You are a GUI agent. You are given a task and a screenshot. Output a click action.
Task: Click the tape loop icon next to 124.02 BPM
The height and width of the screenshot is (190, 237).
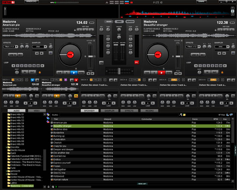[x=92, y=23]
